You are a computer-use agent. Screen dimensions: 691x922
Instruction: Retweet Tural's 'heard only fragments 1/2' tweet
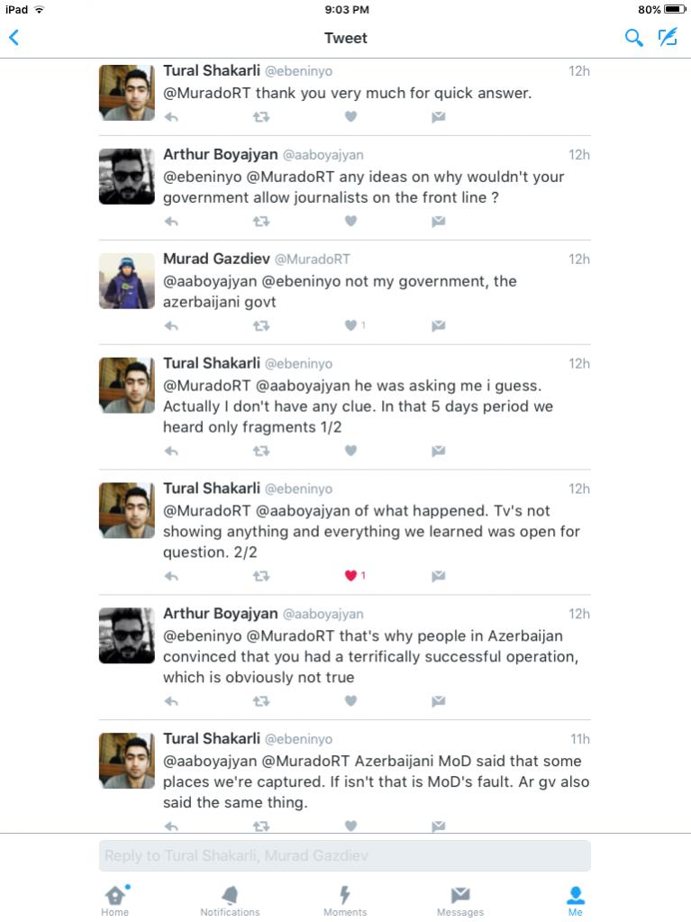261,451
